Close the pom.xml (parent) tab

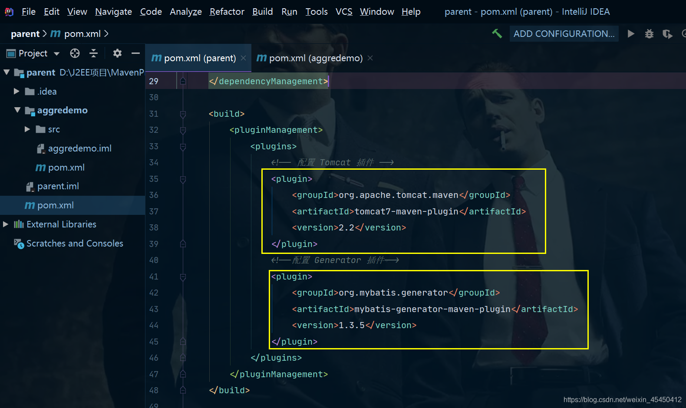pos(243,58)
